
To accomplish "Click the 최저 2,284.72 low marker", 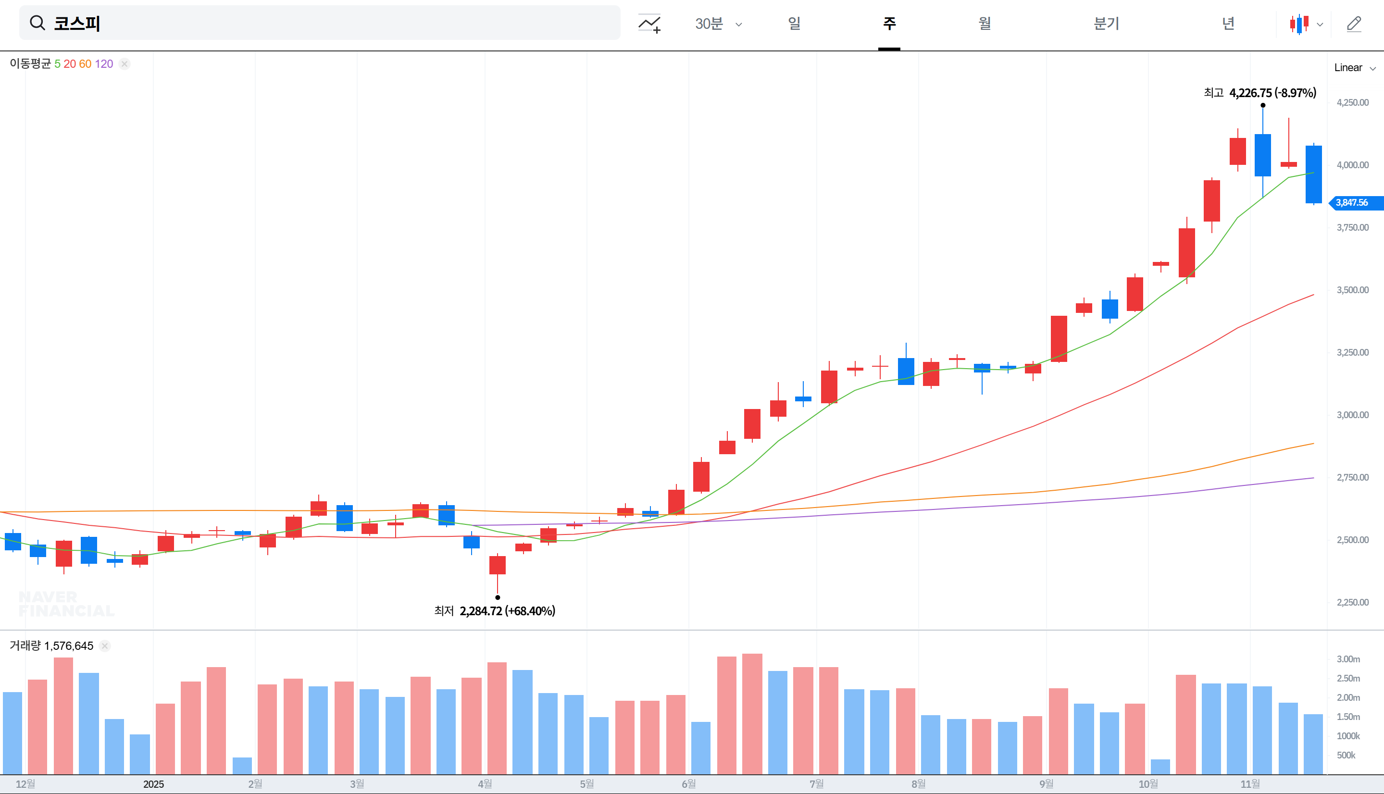I will [x=495, y=611].
